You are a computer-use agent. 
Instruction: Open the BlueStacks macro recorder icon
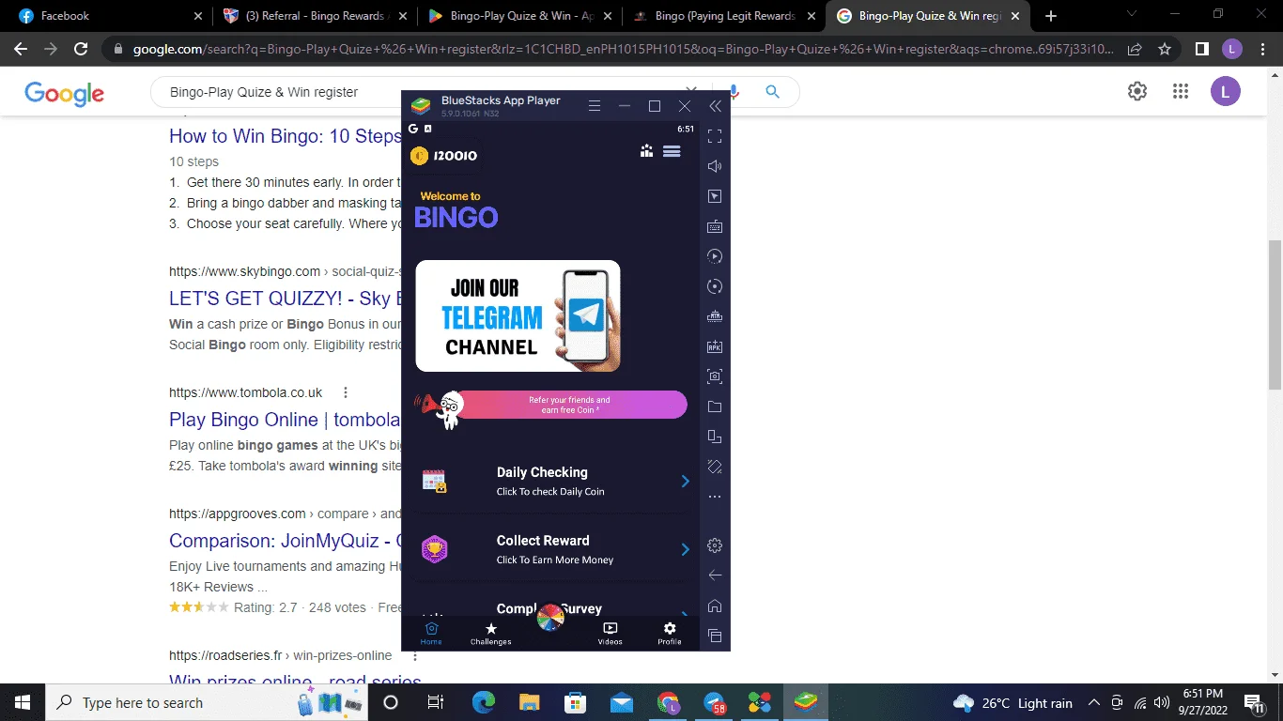pos(715,256)
